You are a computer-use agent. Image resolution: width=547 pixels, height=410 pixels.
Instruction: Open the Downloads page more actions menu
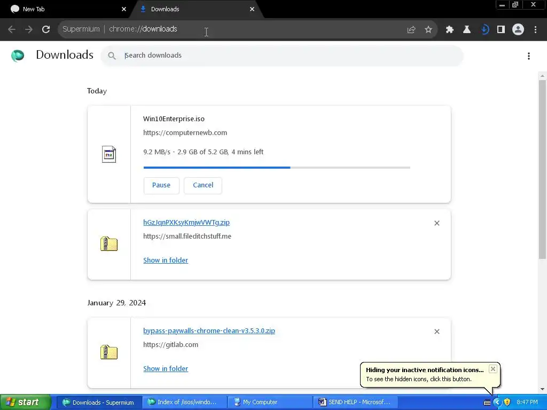tap(529, 56)
